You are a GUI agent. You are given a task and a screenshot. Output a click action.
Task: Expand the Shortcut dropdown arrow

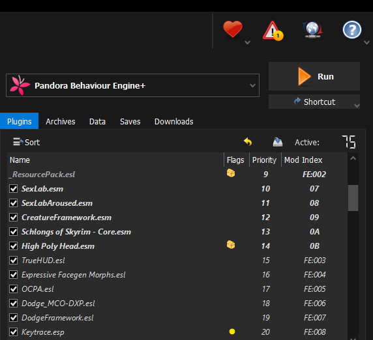(357, 106)
